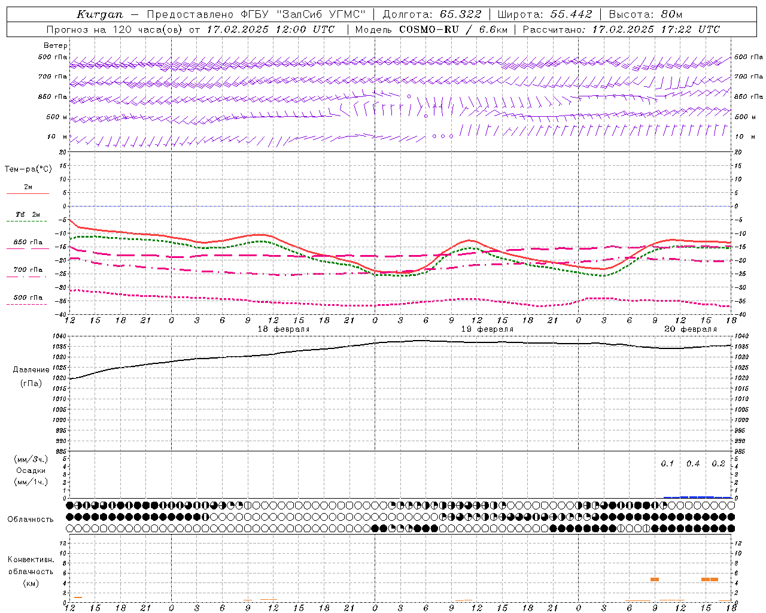
Task: Select the longitude value Долгота: 65.322
Action: click(431, 14)
